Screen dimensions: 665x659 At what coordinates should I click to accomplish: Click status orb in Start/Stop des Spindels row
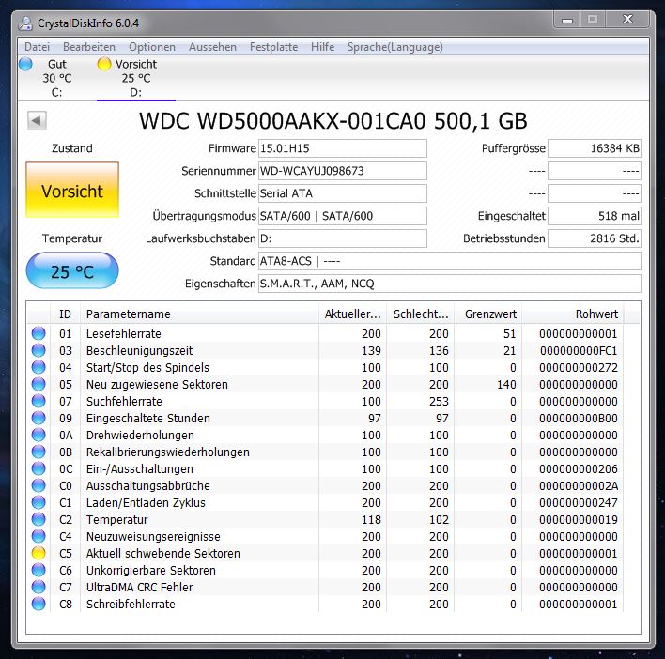(39, 367)
